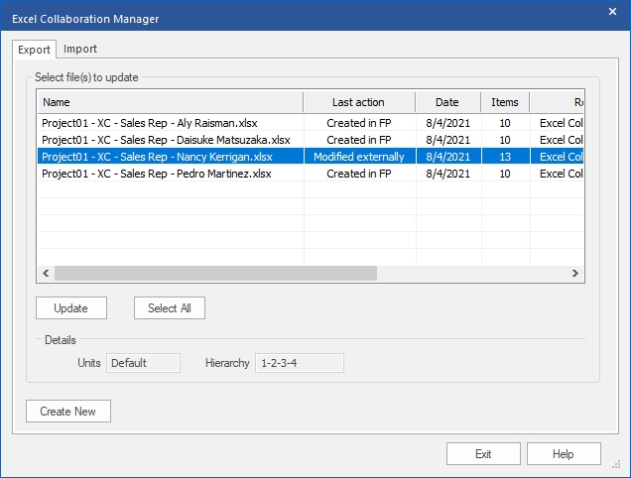Viewport: 631px width, 478px height.
Task: Click the Exit button
Action: click(x=483, y=454)
